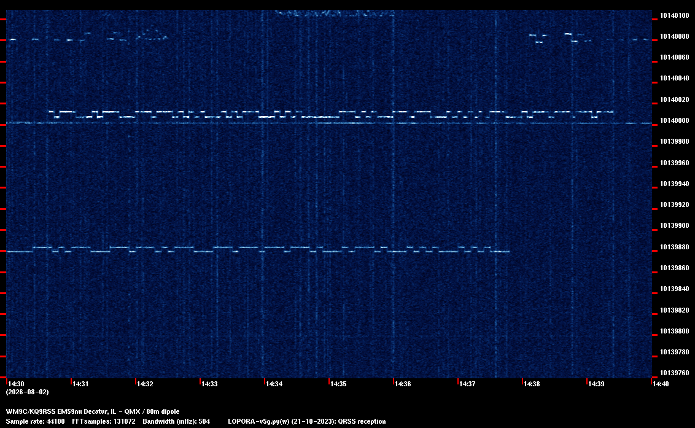This screenshot has width=695, height=428.
Task: Click the 14:32 time axis label
Action: click(x=146, y=384)
